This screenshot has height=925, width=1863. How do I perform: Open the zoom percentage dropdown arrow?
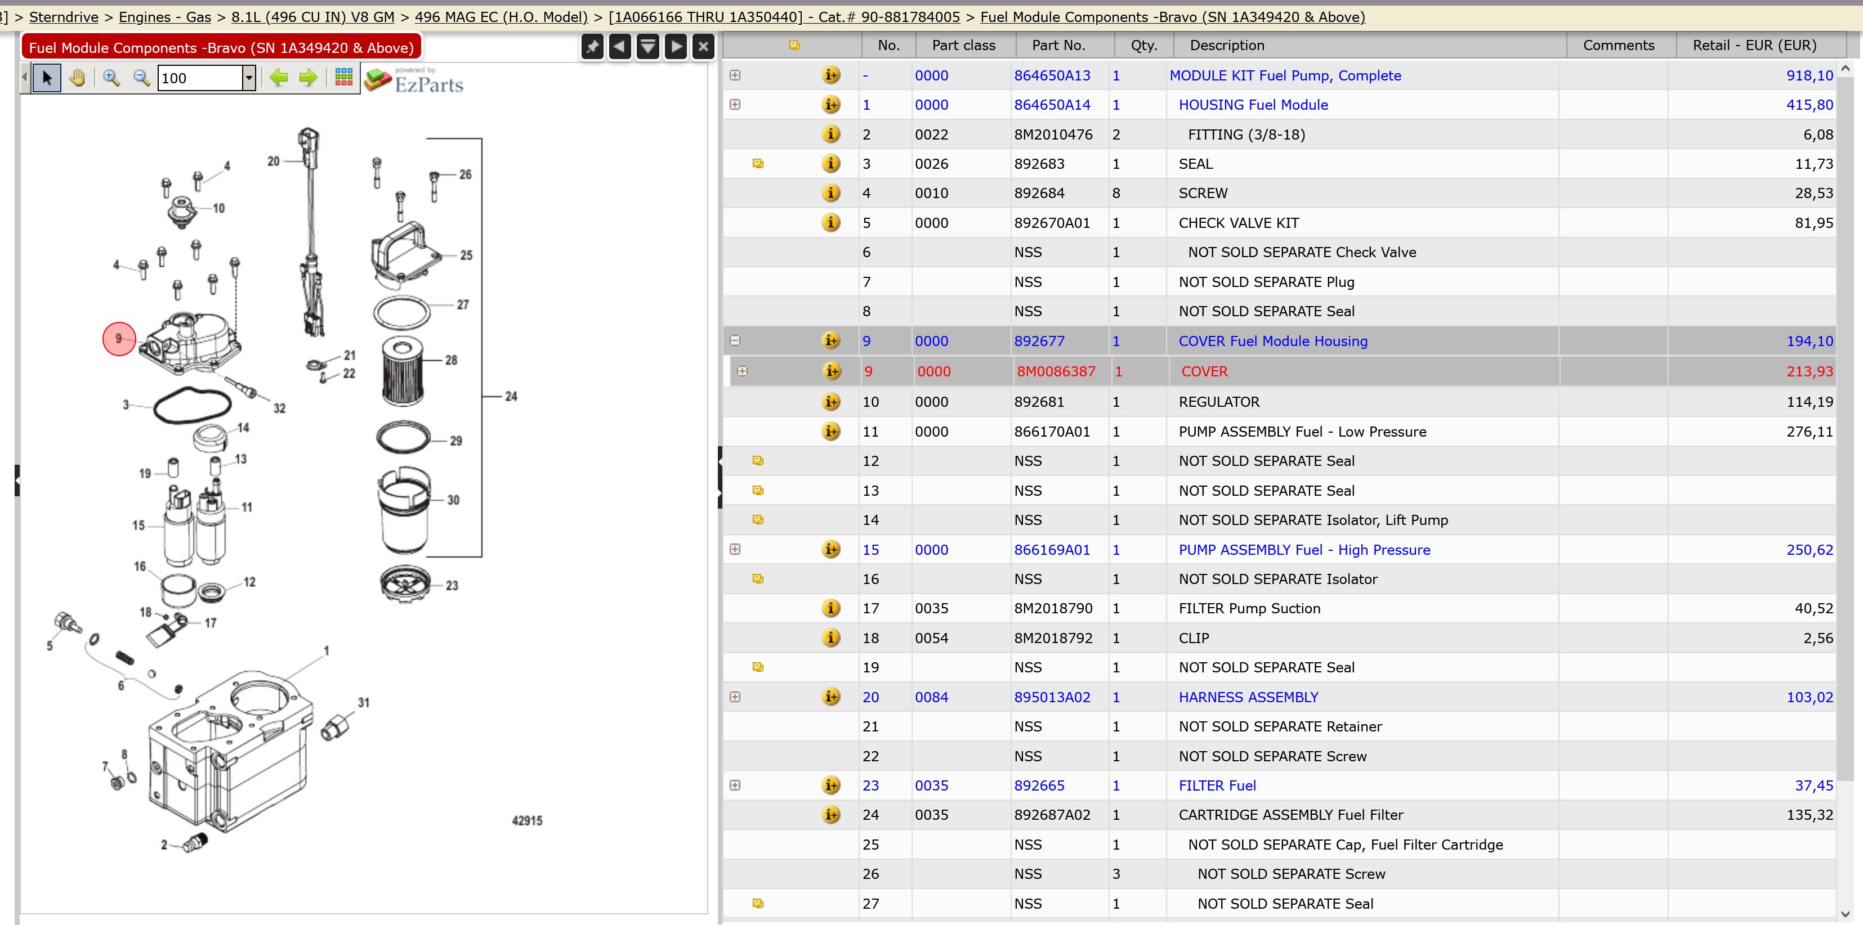(x=249, y=77)
